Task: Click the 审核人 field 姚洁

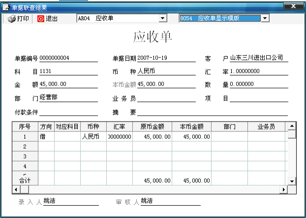Action: [x=171, y=201]
